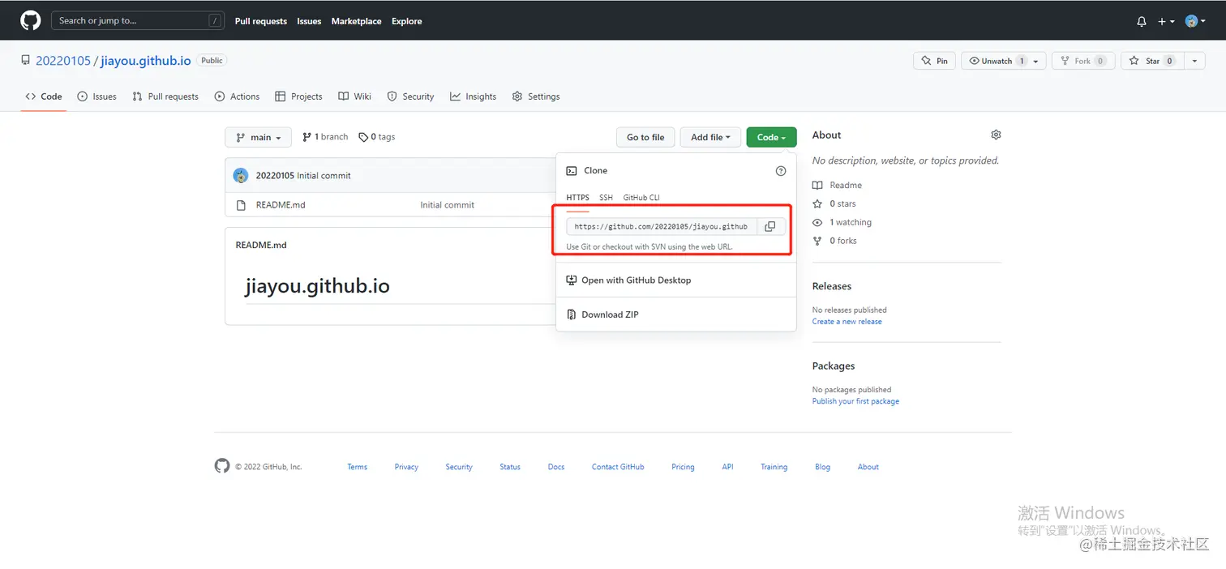This screenshot has width=1226, height=569.
Task: Open the About settings gear icon
Action: [996, 135]
